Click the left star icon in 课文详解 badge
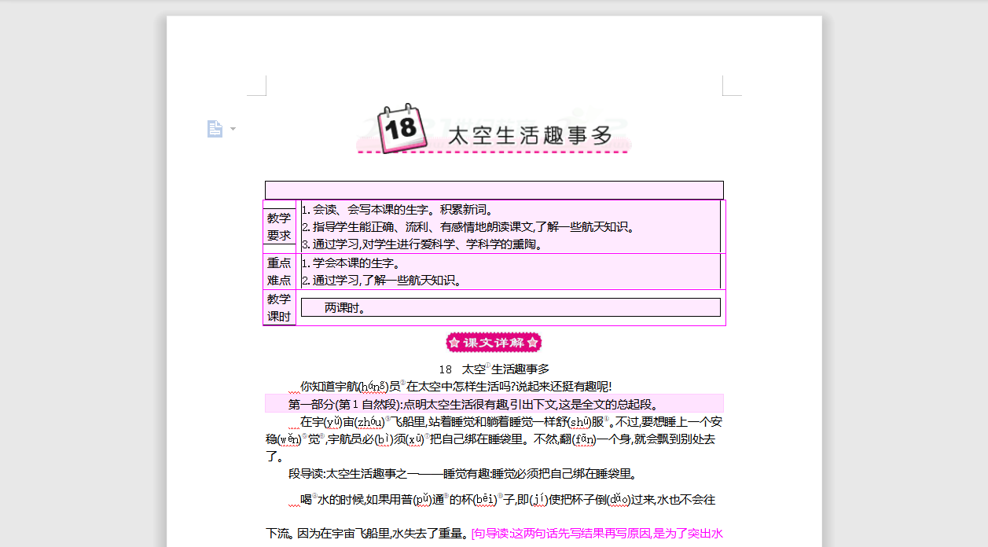 [454, 342]
